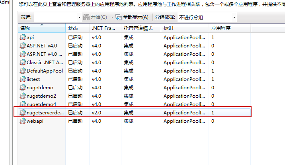The width and height of the screenshot is (285, 165).
Task: Click the nugetdemo4 pool icon
Action: pyautogui.click(x=23, y=104)
